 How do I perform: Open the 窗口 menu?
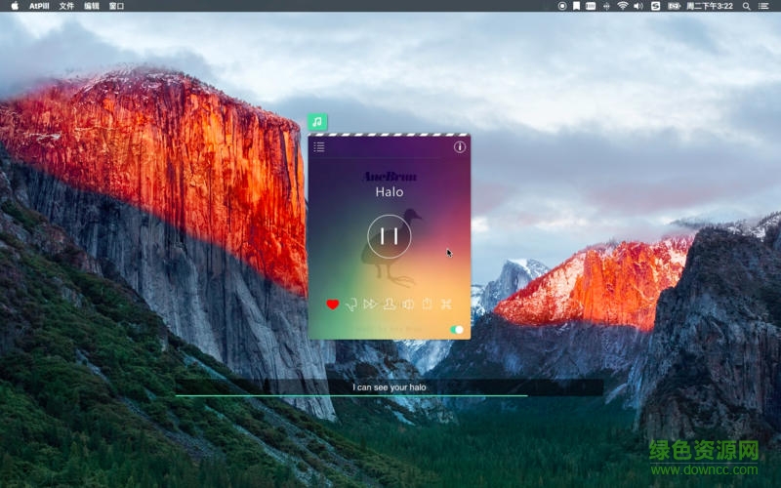tap(117, 6)
